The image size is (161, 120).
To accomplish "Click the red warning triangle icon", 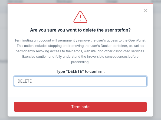I will tap(80, 17).
